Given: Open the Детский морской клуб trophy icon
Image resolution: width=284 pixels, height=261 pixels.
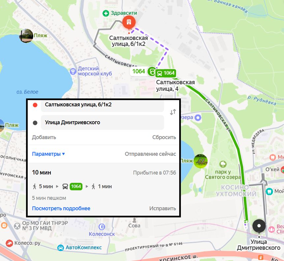Looking at the screenshot, I should [73, 71].
